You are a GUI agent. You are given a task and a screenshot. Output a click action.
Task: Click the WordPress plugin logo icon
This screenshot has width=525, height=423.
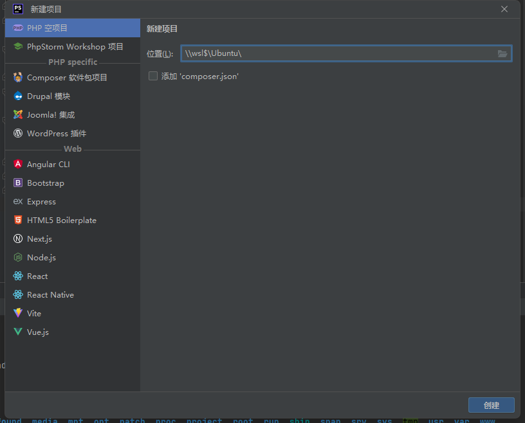[x=18, y=133]
